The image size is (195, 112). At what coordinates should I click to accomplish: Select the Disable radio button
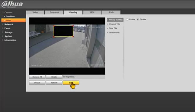pyautogui.click(x=138, y=19)
